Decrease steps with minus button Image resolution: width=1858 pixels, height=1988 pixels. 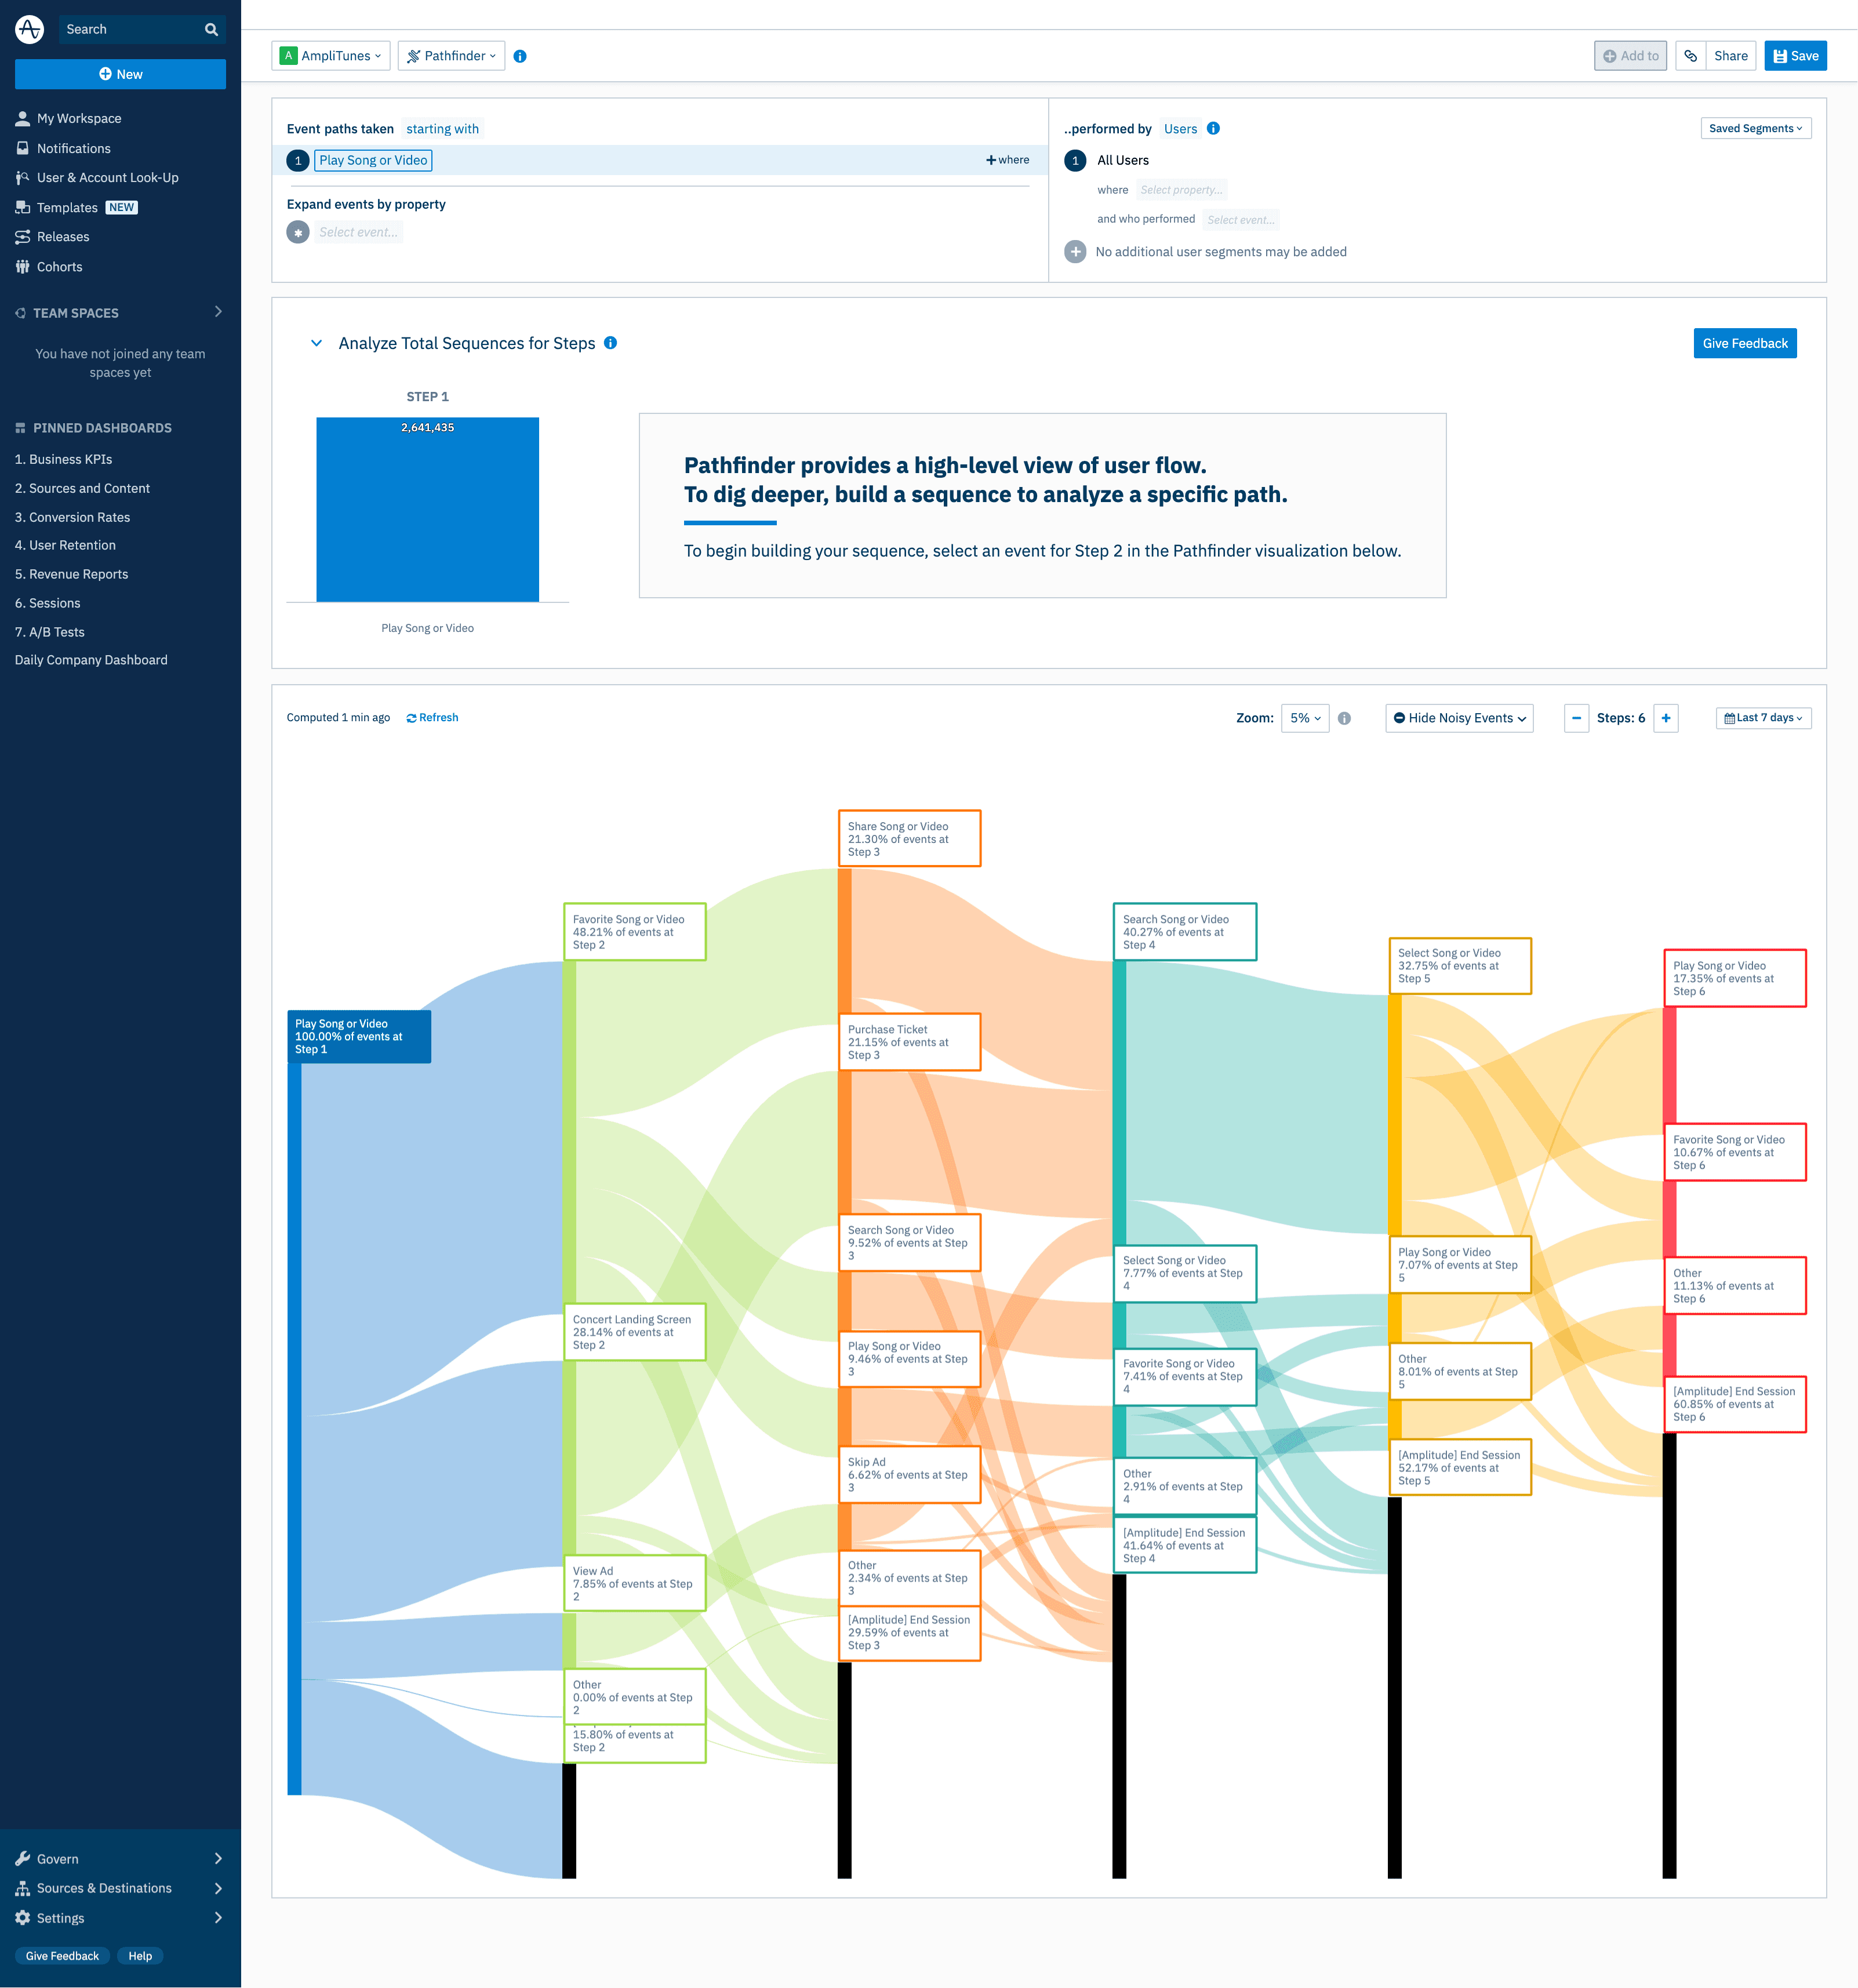[1576, 718]
